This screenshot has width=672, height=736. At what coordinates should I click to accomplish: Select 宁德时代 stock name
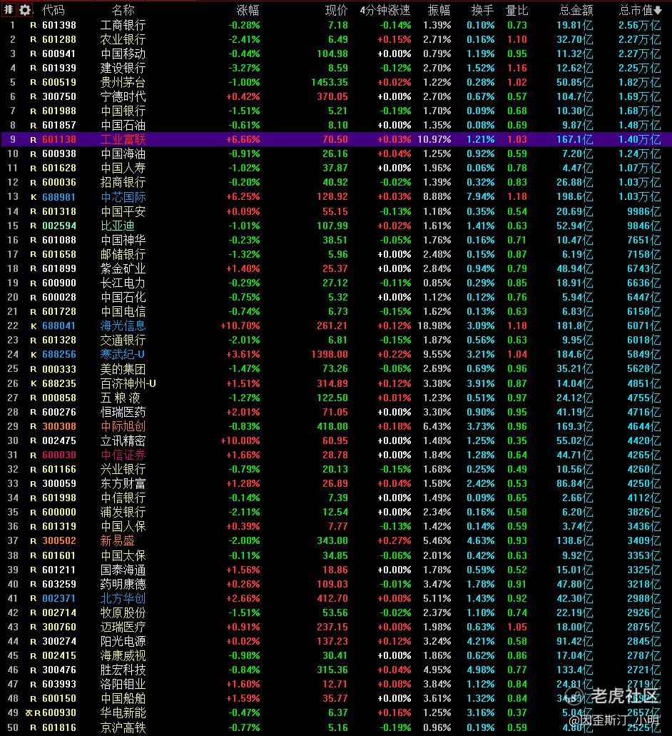123,96
